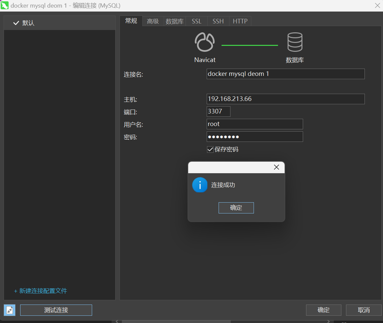Screen dimensions: 383x323
Task: Click the 端口 field containing 3307
Action: (218, 112)
